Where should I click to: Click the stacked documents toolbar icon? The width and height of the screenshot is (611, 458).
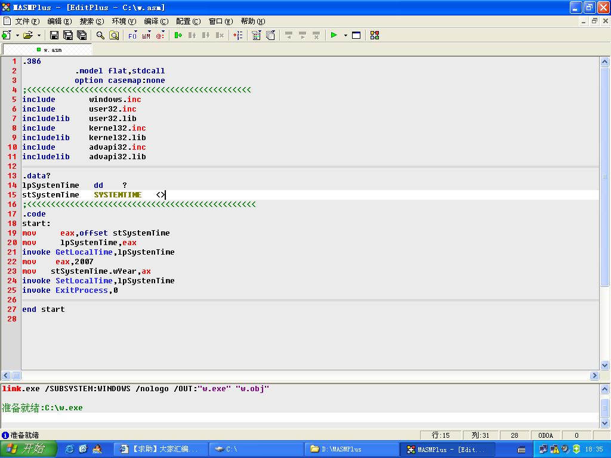tap(270, 35)
